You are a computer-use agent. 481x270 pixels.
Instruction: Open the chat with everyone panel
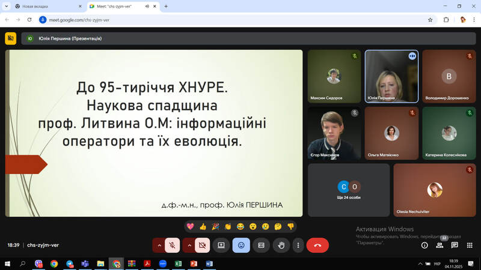[x=455, y=245]
